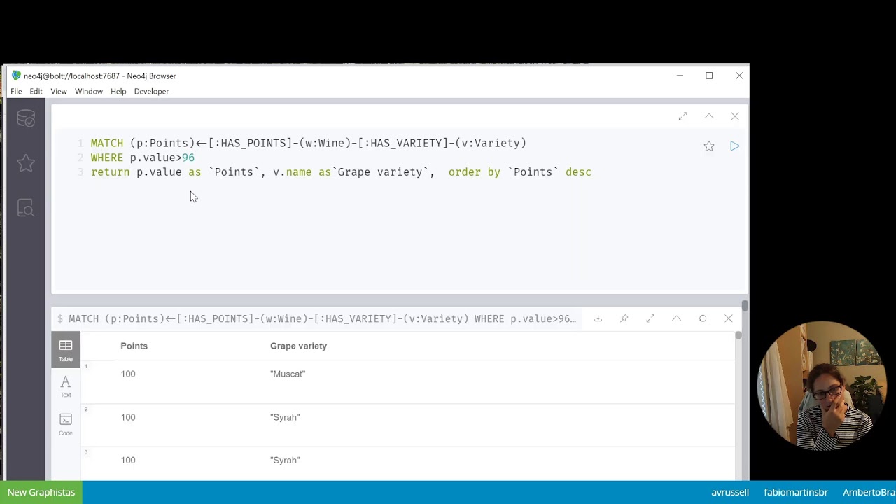Switch to the Text result view
This screenshot has width=896, height=504.
[x=66, y=386]
